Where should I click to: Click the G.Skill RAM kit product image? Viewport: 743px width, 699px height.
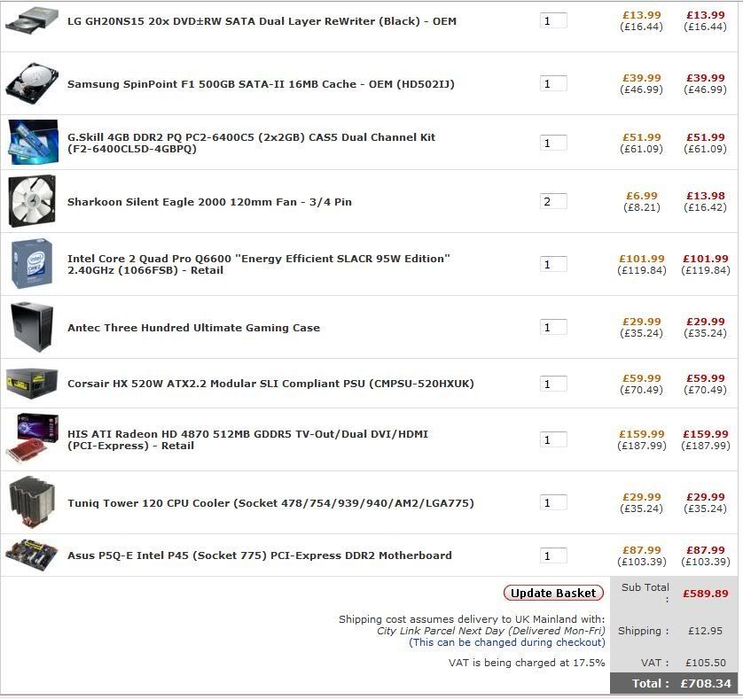point(33,142)
